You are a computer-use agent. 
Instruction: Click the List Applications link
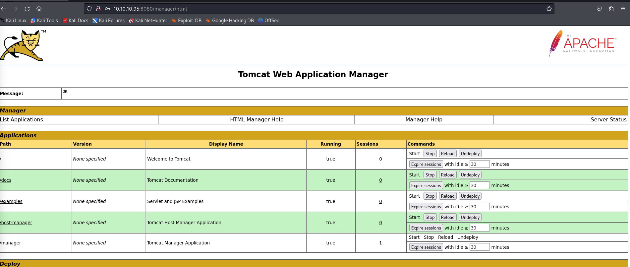tap(22, 120)
